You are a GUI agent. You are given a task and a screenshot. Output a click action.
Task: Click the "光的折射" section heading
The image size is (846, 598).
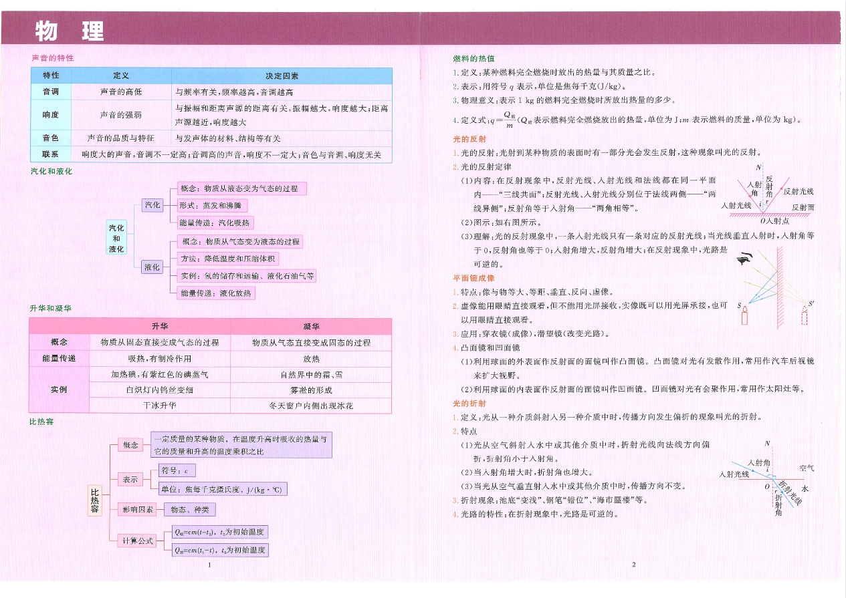pos(469,403)
